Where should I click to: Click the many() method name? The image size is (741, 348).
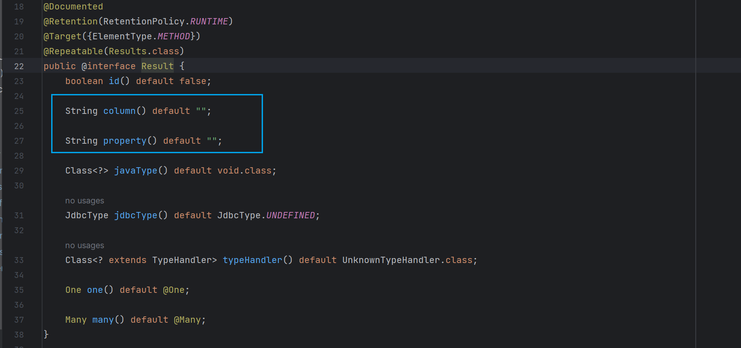click(103, 320)
